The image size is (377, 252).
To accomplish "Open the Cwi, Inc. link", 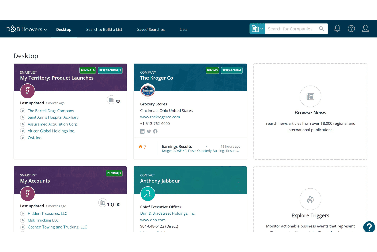I will [35, 138].
